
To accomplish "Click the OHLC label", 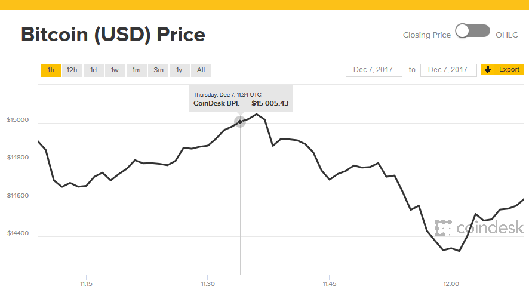I will (x=507, y=35).
